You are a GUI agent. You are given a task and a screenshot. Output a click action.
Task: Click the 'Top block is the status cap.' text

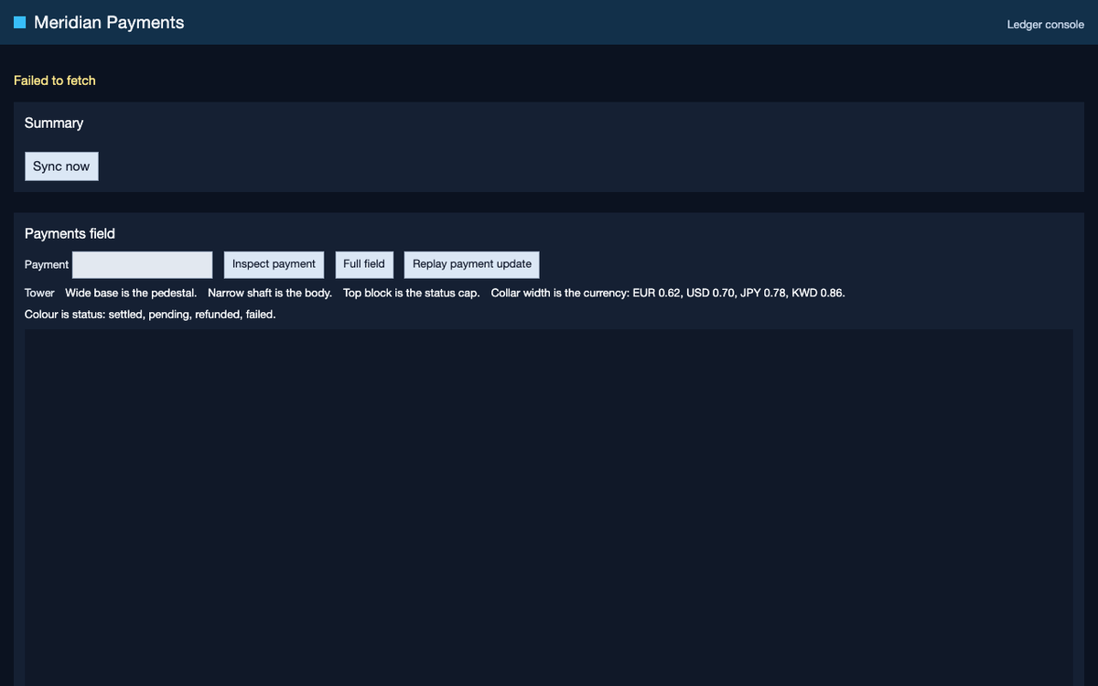[412, 293]
